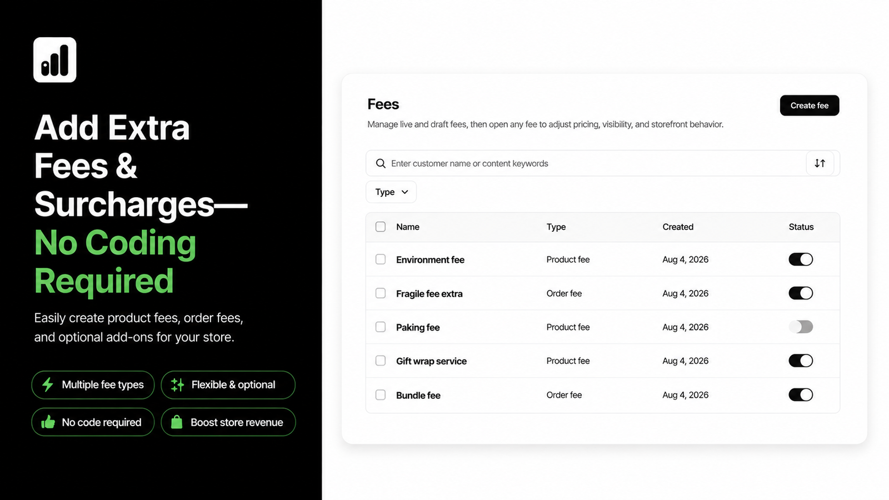Click the Status column header
The height and width of the screenshot is (500, 889).
tap(801, 227)
